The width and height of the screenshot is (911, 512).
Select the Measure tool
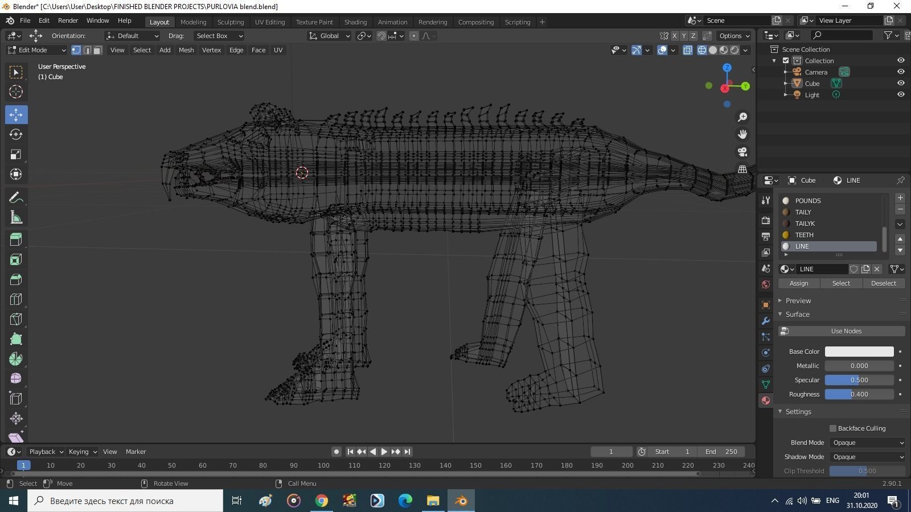click(16, 217)
